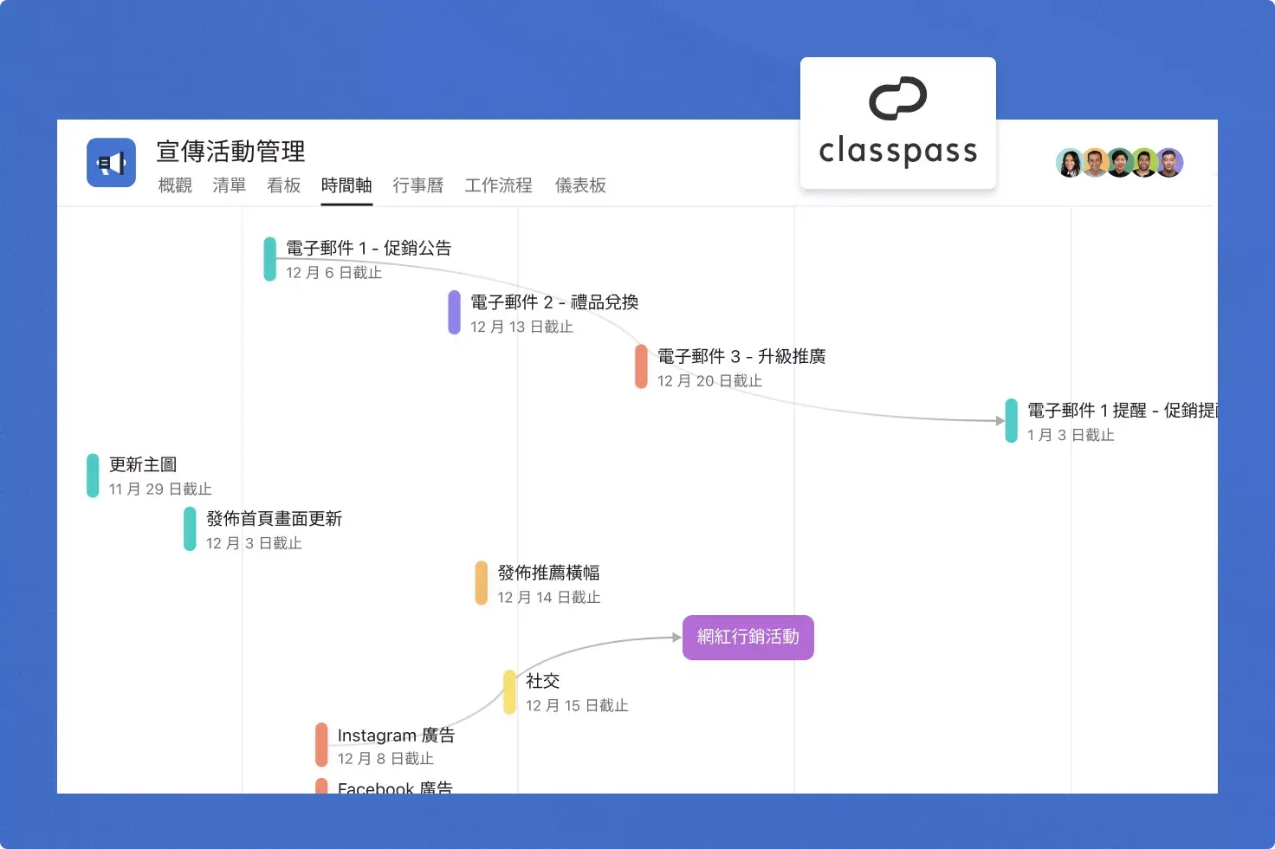Click the due date 12 月 3 日截止
The height and width of the screenshot is (849, 1275).
(254, 543)
